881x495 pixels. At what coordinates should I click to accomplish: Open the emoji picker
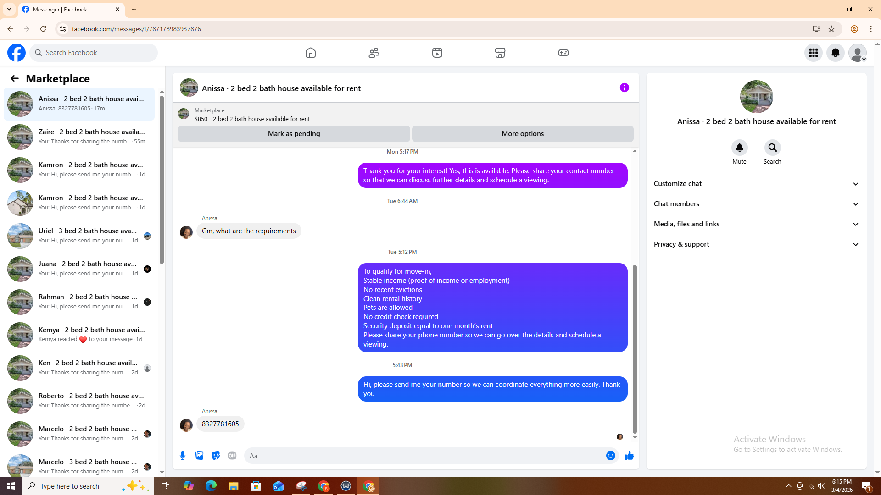point(611,456)
